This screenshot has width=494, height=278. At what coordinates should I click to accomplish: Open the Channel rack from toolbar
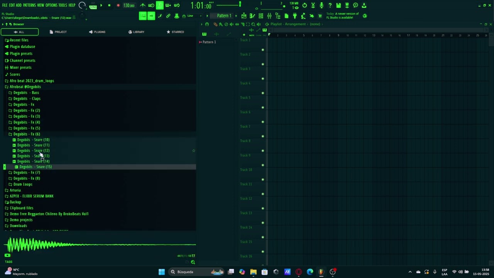(x=261, y=16)
